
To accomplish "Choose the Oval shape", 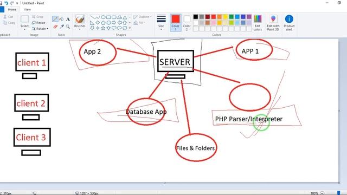I will pos(103,17).
